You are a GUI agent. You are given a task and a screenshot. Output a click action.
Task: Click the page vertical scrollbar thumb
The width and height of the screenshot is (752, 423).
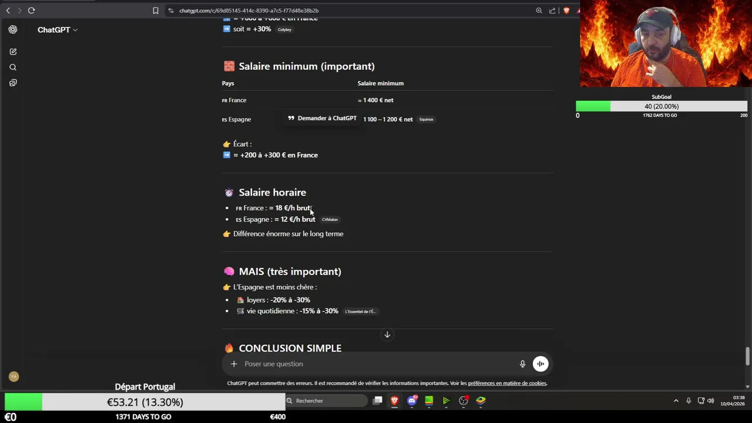point(747,355)
